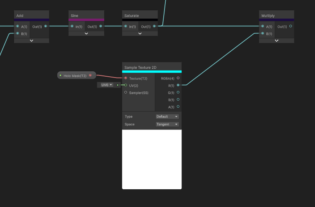
Task: Click the Sine node's In(1) input port
Action: click(72, 26)
